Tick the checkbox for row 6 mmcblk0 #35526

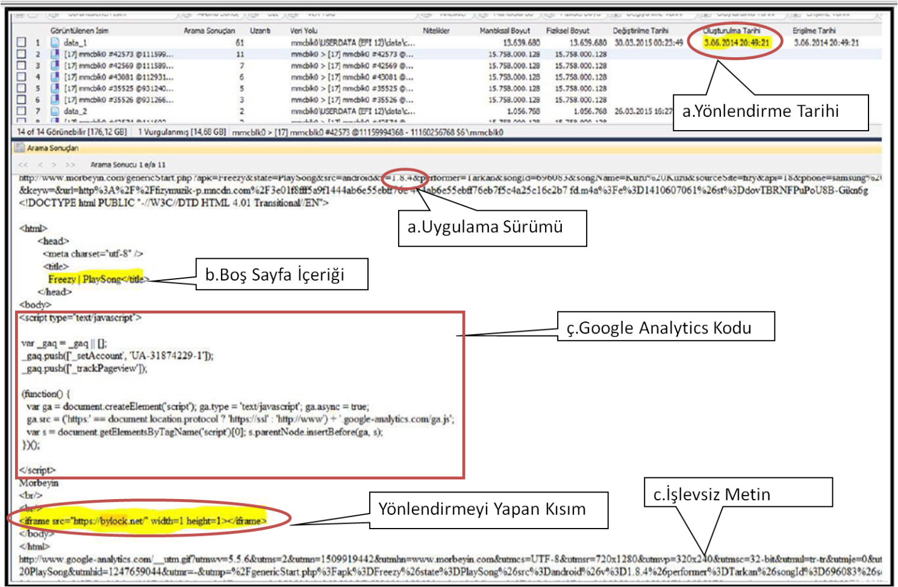point(22,100)
